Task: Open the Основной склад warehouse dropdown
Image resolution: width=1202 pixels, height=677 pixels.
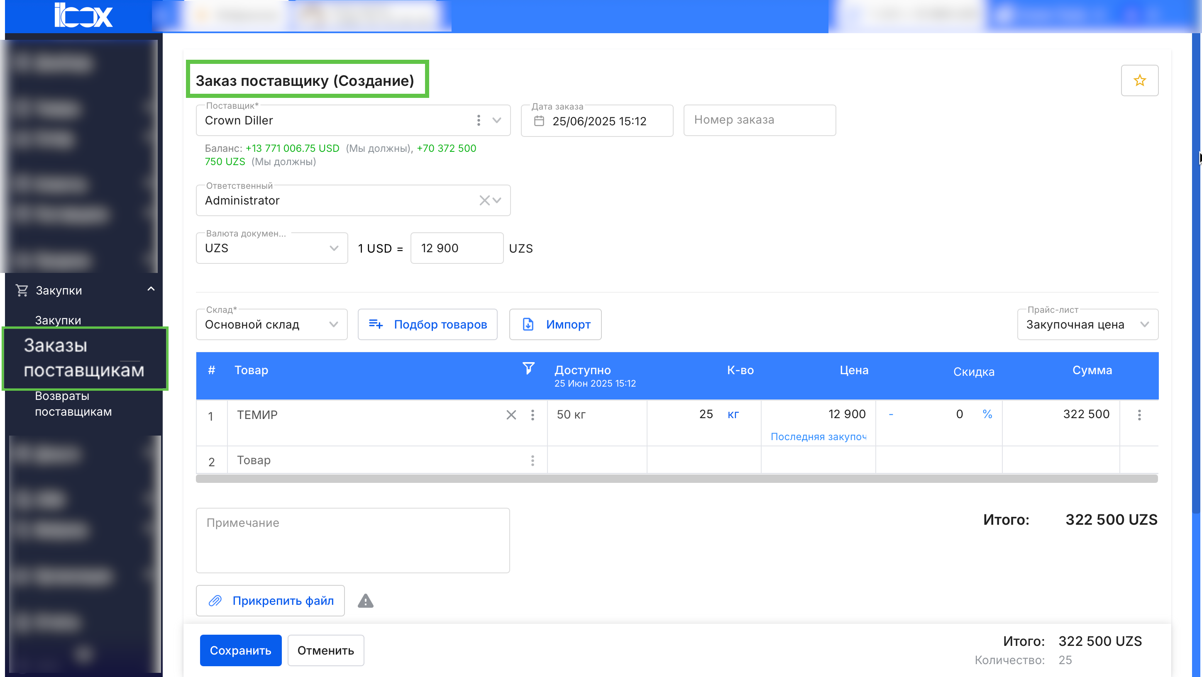Action: (x=333, y=324)
